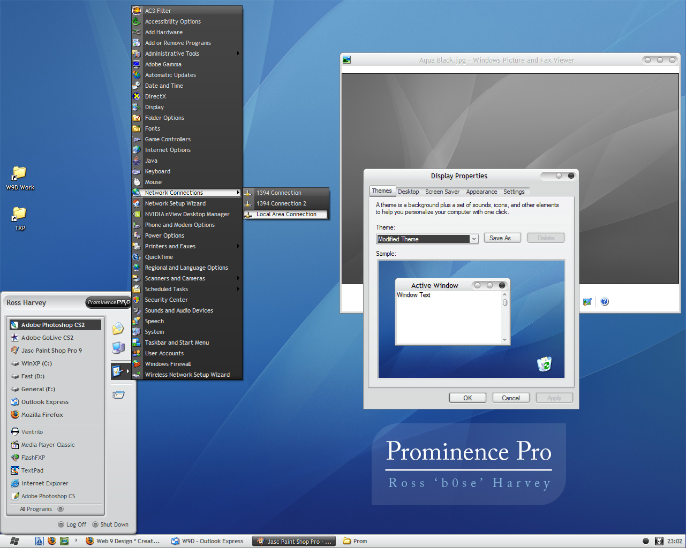
Task: Switch to W9D - Outlook Express taskbar item
Action: (208, 541)
